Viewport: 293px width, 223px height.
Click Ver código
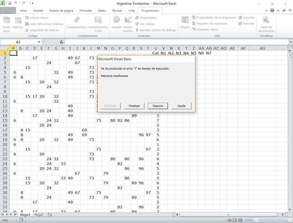[x=145, y=24]
